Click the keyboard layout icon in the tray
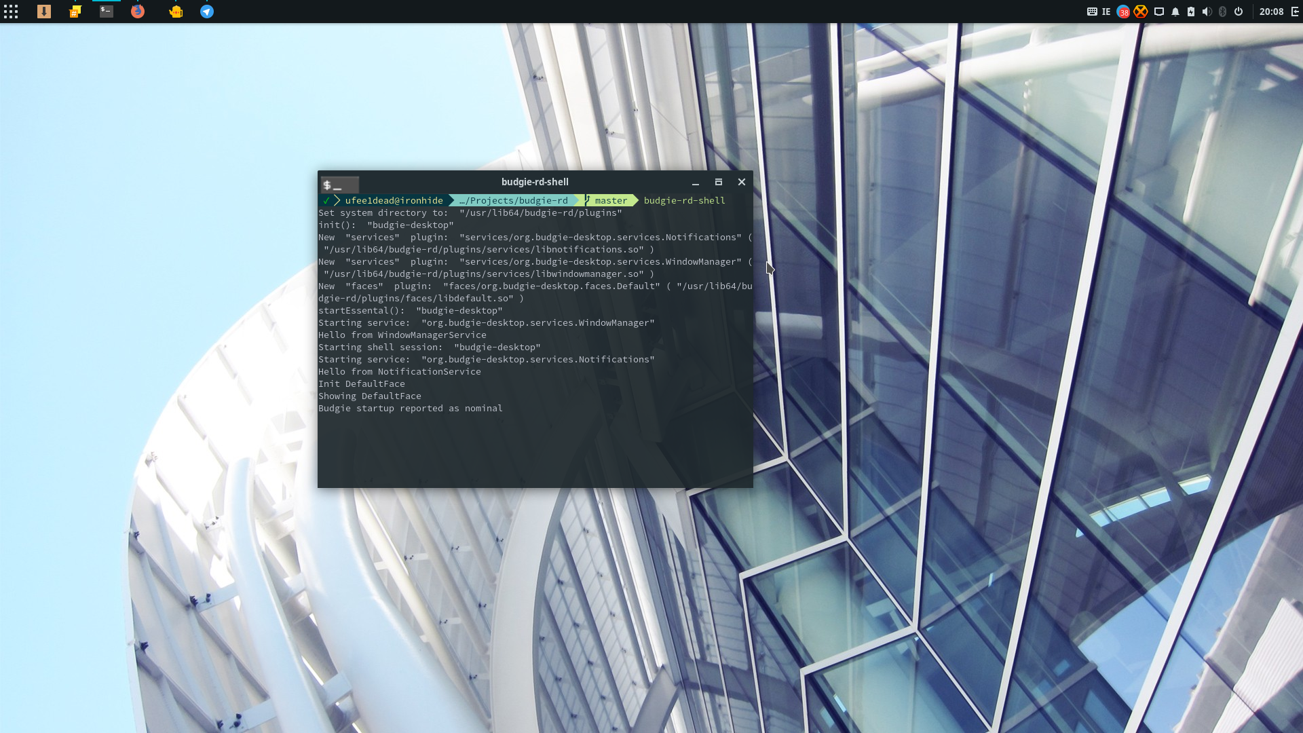This screenshot has width=1303, height=733. point(1092,12)
